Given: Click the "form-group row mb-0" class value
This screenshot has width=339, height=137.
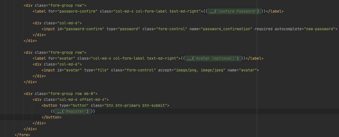Looking at the screenshot, I should (x=72, y=94).
